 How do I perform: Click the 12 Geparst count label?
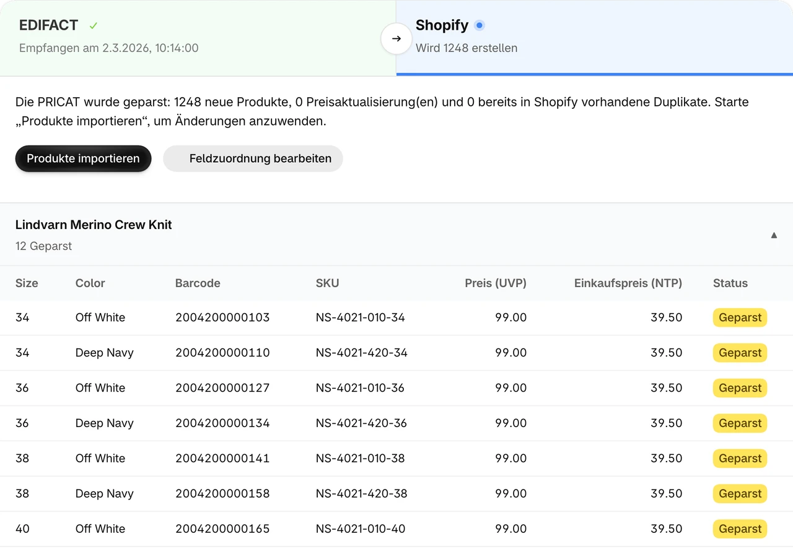point(43,246)
